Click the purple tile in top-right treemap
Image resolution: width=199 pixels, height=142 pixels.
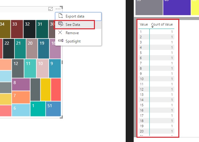(177, 7)
